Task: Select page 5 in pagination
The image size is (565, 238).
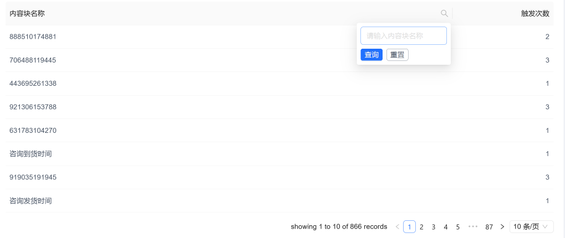Action: coord(457,227)
